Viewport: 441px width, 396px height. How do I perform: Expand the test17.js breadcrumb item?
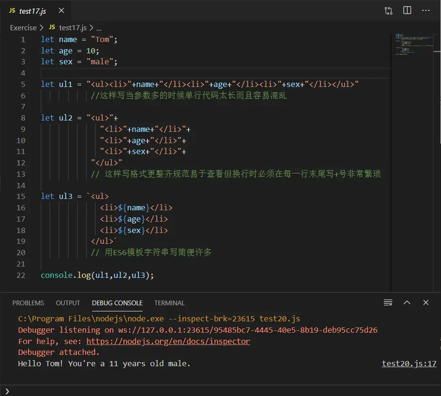(73, 28)
